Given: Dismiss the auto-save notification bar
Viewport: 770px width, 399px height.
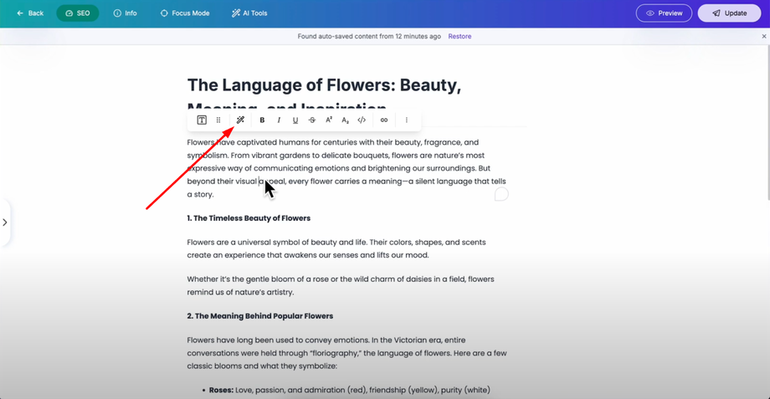Looking at the screenshot, I should pyautogui.click(x=763, y=36).
